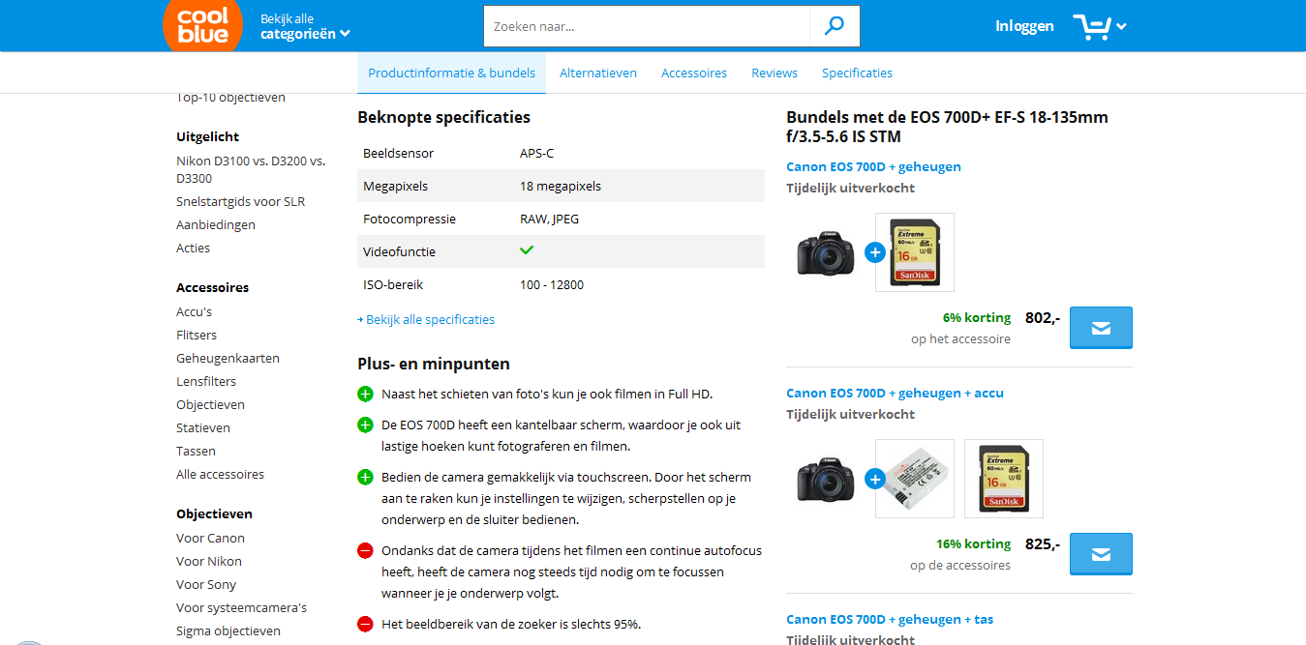Open the shopping cart icon
1306x645 pixels.
pyautogui.click(x=1091, y=26)
